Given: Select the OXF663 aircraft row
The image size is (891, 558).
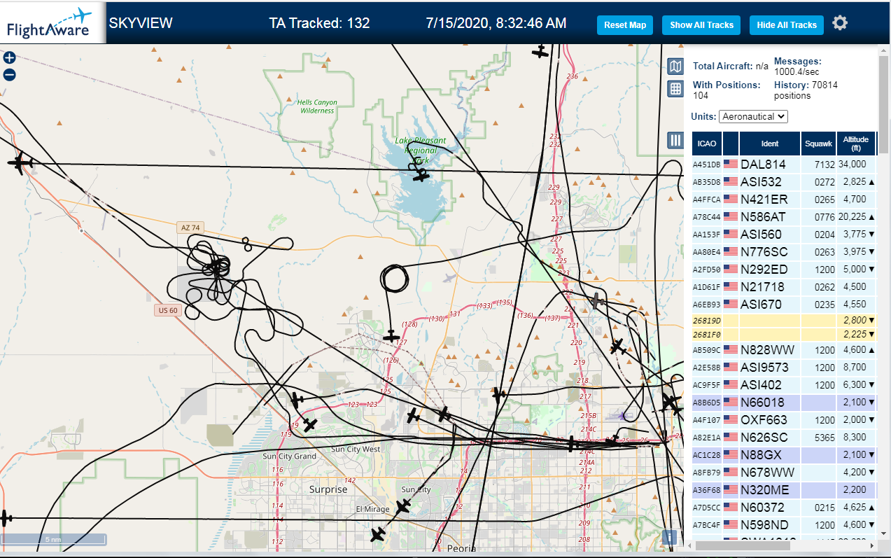Looking at the screenshot, I should coord(785,420).
